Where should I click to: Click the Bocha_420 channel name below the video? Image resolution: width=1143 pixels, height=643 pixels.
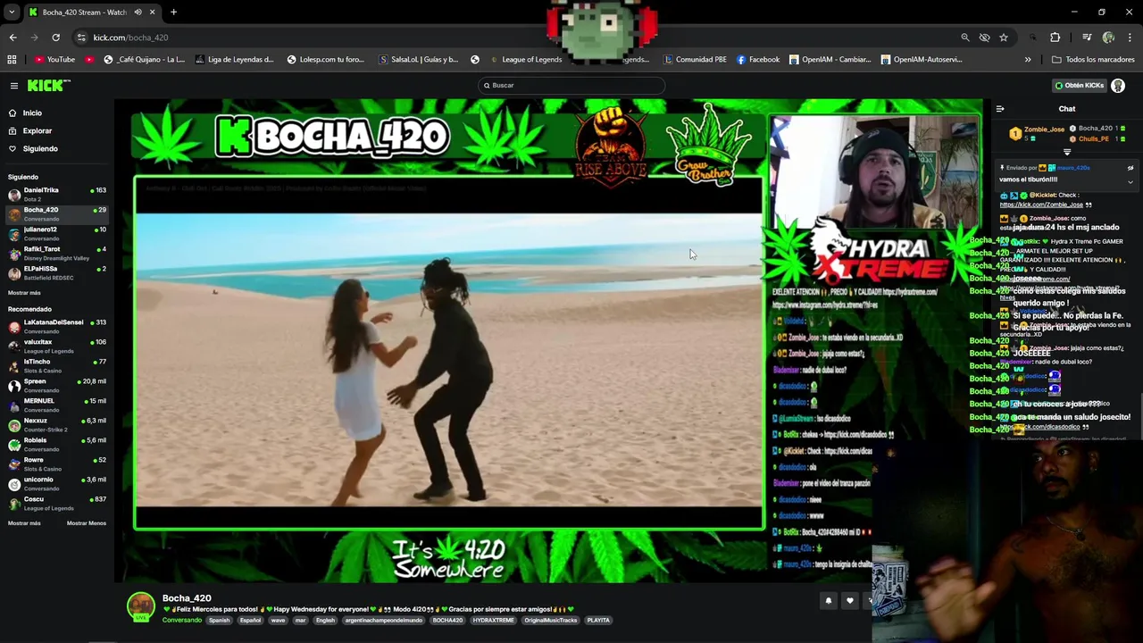coord(187,598)
